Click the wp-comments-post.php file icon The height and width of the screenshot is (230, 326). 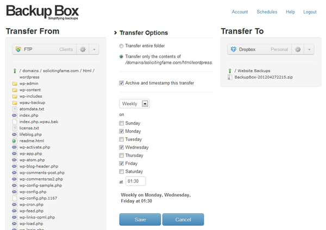[14, 173]
